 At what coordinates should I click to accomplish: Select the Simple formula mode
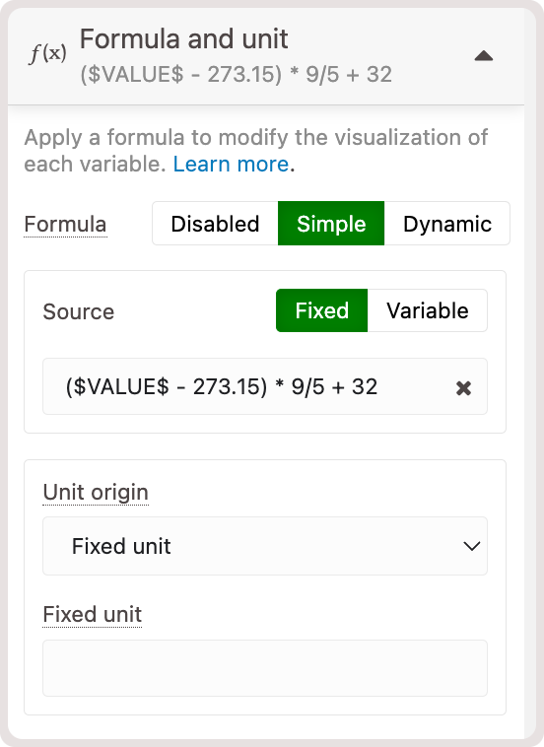coord(331,224)
